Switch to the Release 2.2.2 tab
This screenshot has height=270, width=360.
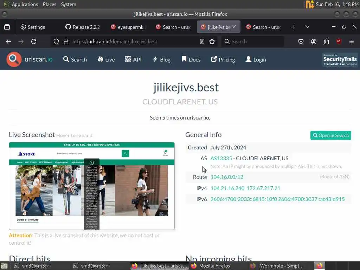coord(83,27)
